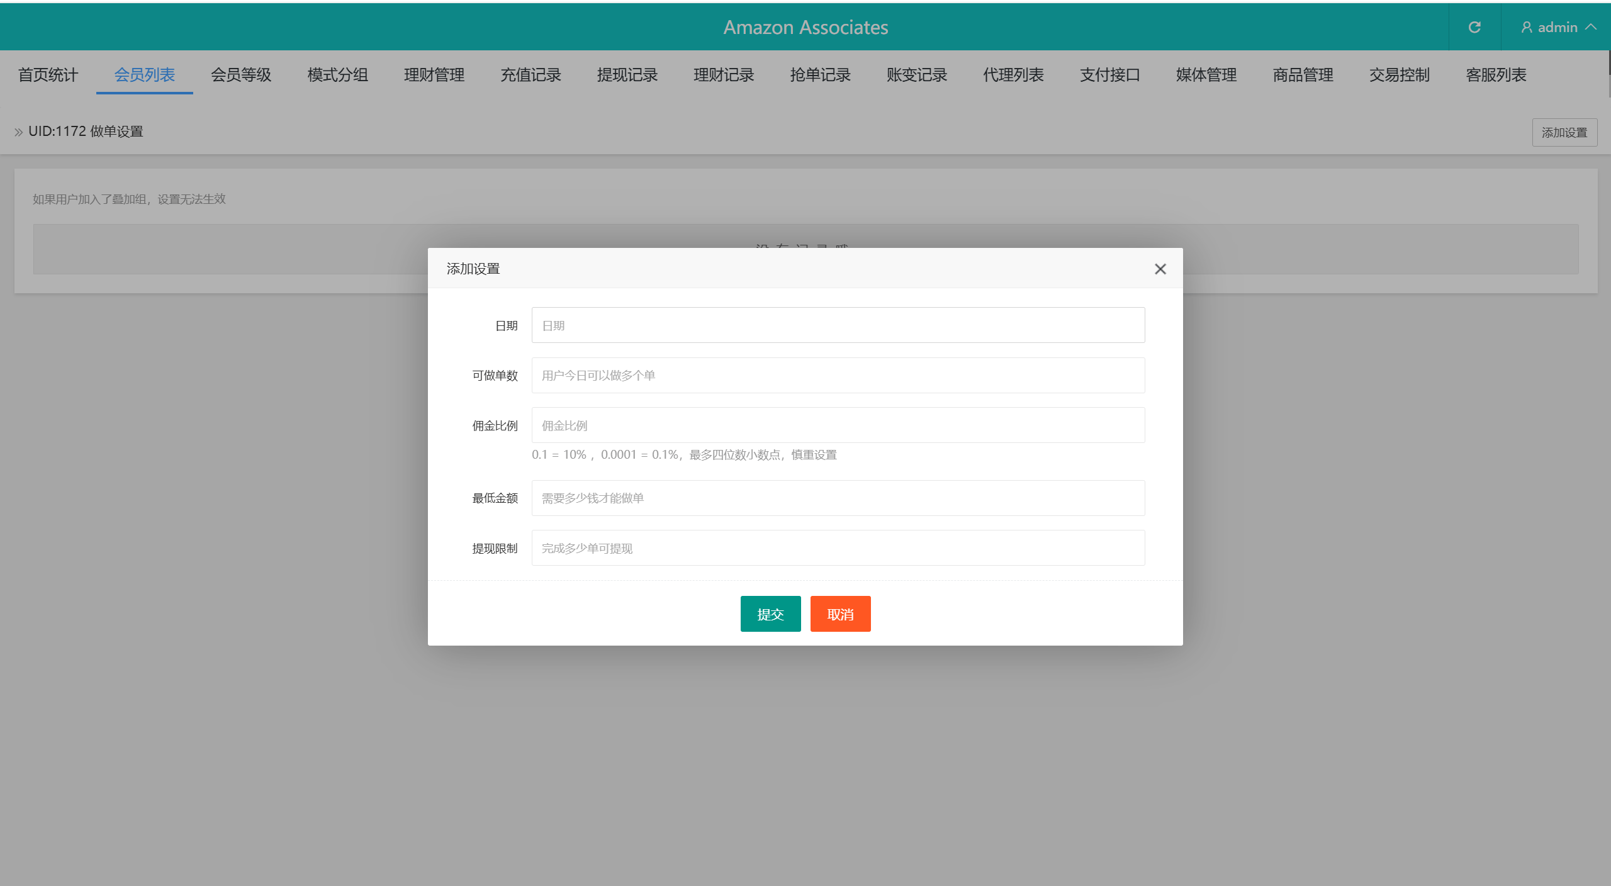Screen dimensions: 1611x886
Task: Click the admin user icon
Action: pyautogui.click(x=1526, y=27)
